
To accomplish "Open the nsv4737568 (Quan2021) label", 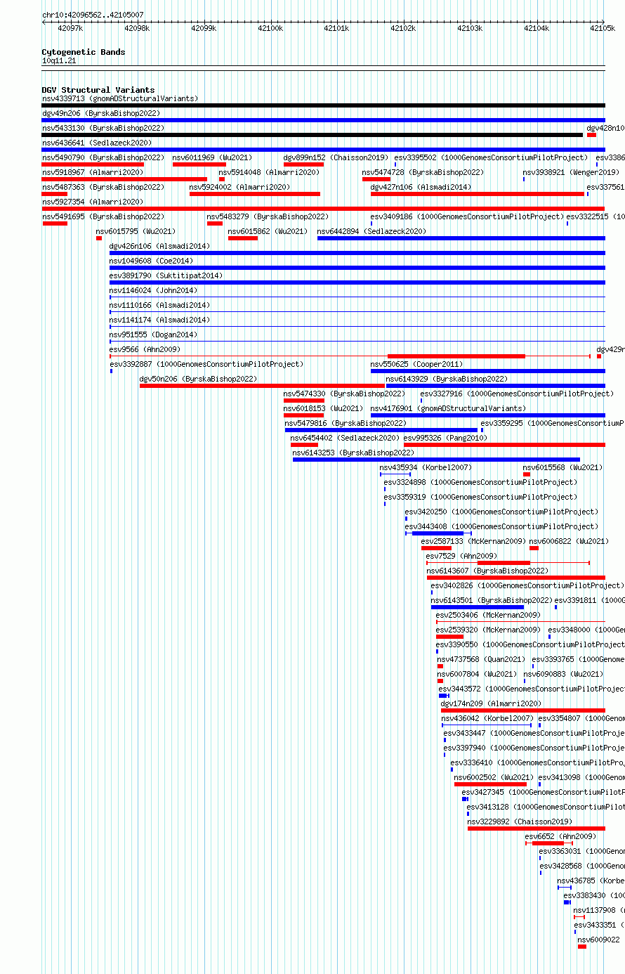I will (x=481, y=659).
